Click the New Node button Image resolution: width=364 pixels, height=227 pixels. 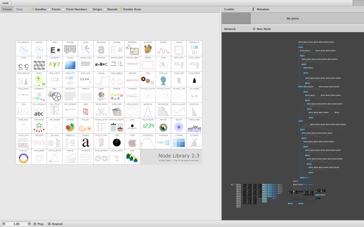(262, 29)
